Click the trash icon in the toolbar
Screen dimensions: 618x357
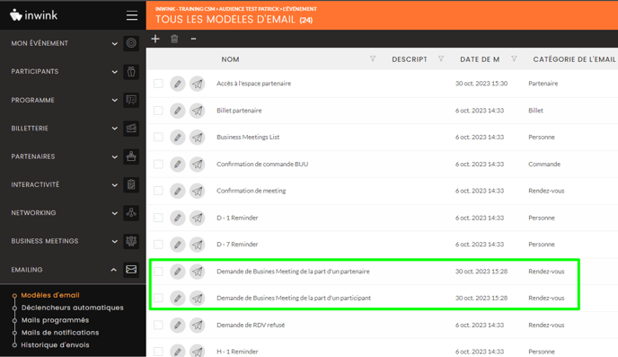[x=174, y=39]
